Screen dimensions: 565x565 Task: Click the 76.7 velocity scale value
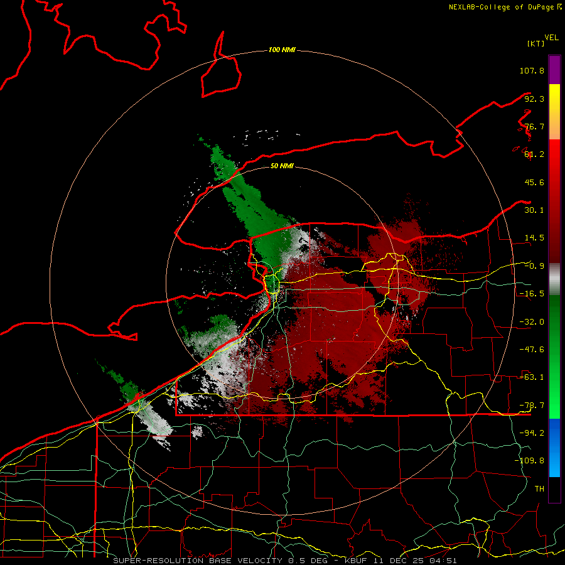click(x=534, y=126)
